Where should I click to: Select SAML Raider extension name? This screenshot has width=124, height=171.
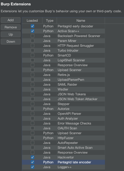pos(67,84)
